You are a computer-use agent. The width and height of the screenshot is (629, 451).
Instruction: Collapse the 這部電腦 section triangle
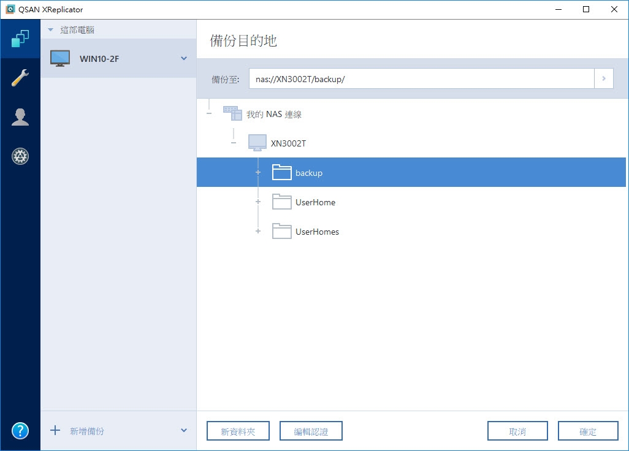(x=50, y=29)
